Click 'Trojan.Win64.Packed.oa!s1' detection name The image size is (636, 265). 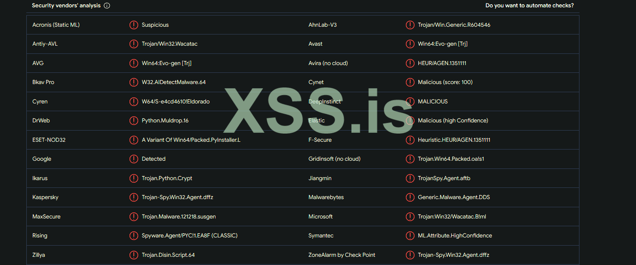pos(451,159)
